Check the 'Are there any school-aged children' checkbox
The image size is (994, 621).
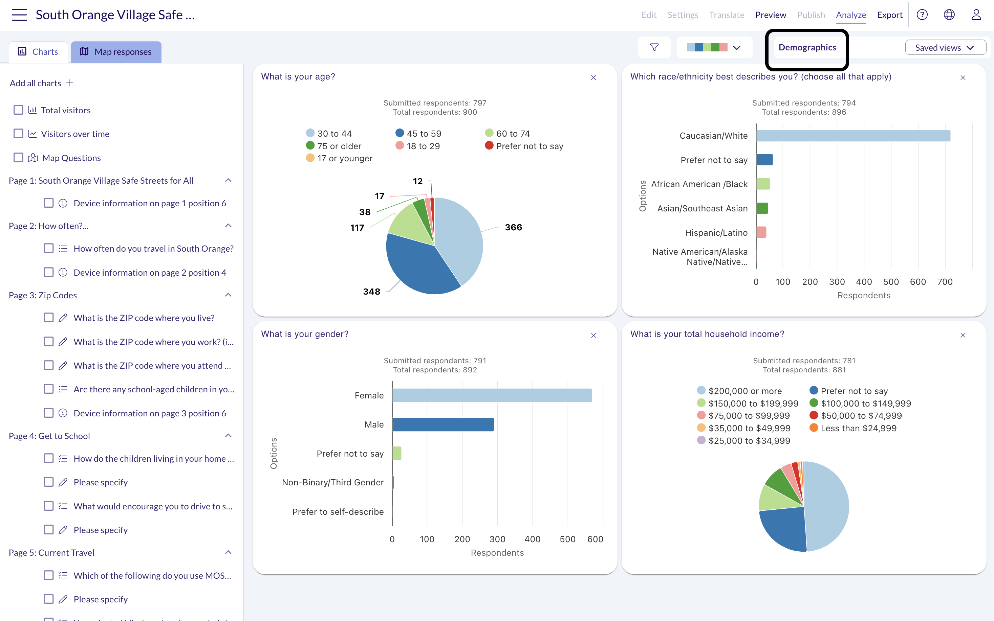(48, 389)
